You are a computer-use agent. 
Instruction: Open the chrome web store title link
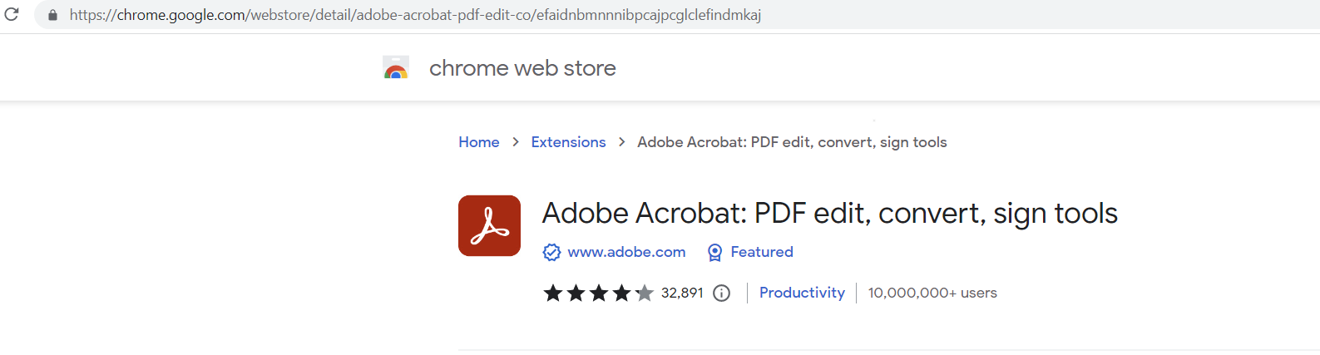pos(522,68)
